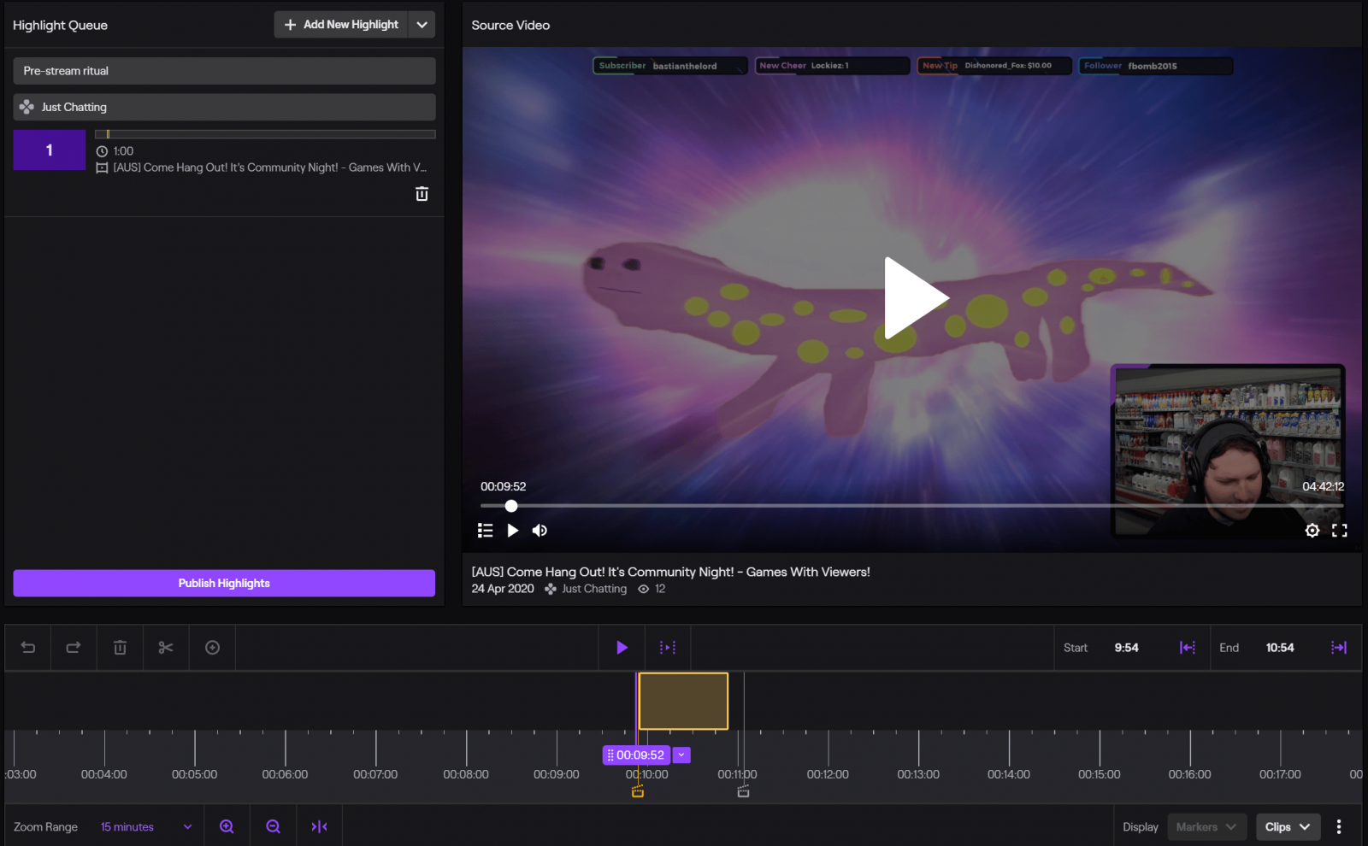This screenshot has width=1368, height=846.
Task: Set the start point with the icon beside 9:54
Action: click(x=1188, y=648)
